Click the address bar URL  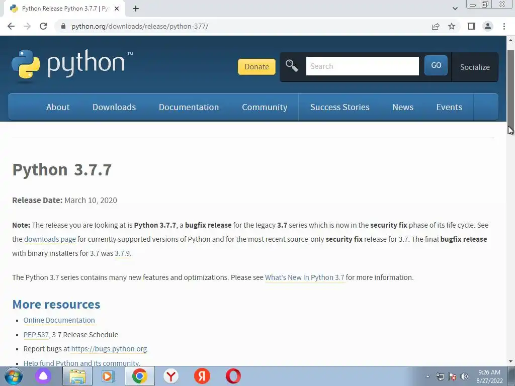coord(140,26)
